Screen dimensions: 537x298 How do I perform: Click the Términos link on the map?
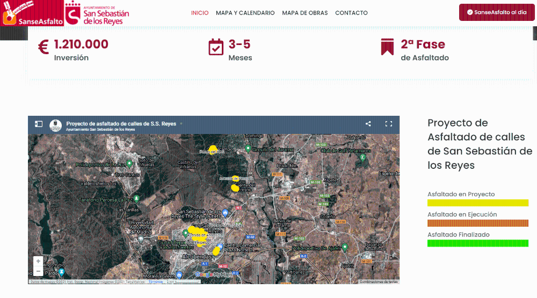[156, 281]
